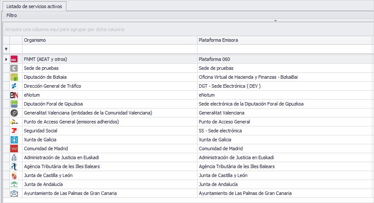Click the Plataforma 060 cell
This screenshot has width=374, height=203.
pyautogui.click(x=285, y=59)
